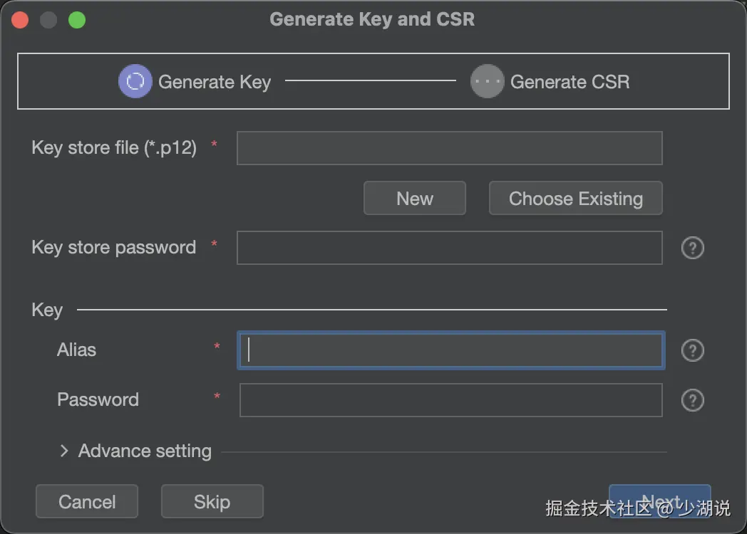
Task: Open help icon beside Alias field
Action: click(693, 350)
